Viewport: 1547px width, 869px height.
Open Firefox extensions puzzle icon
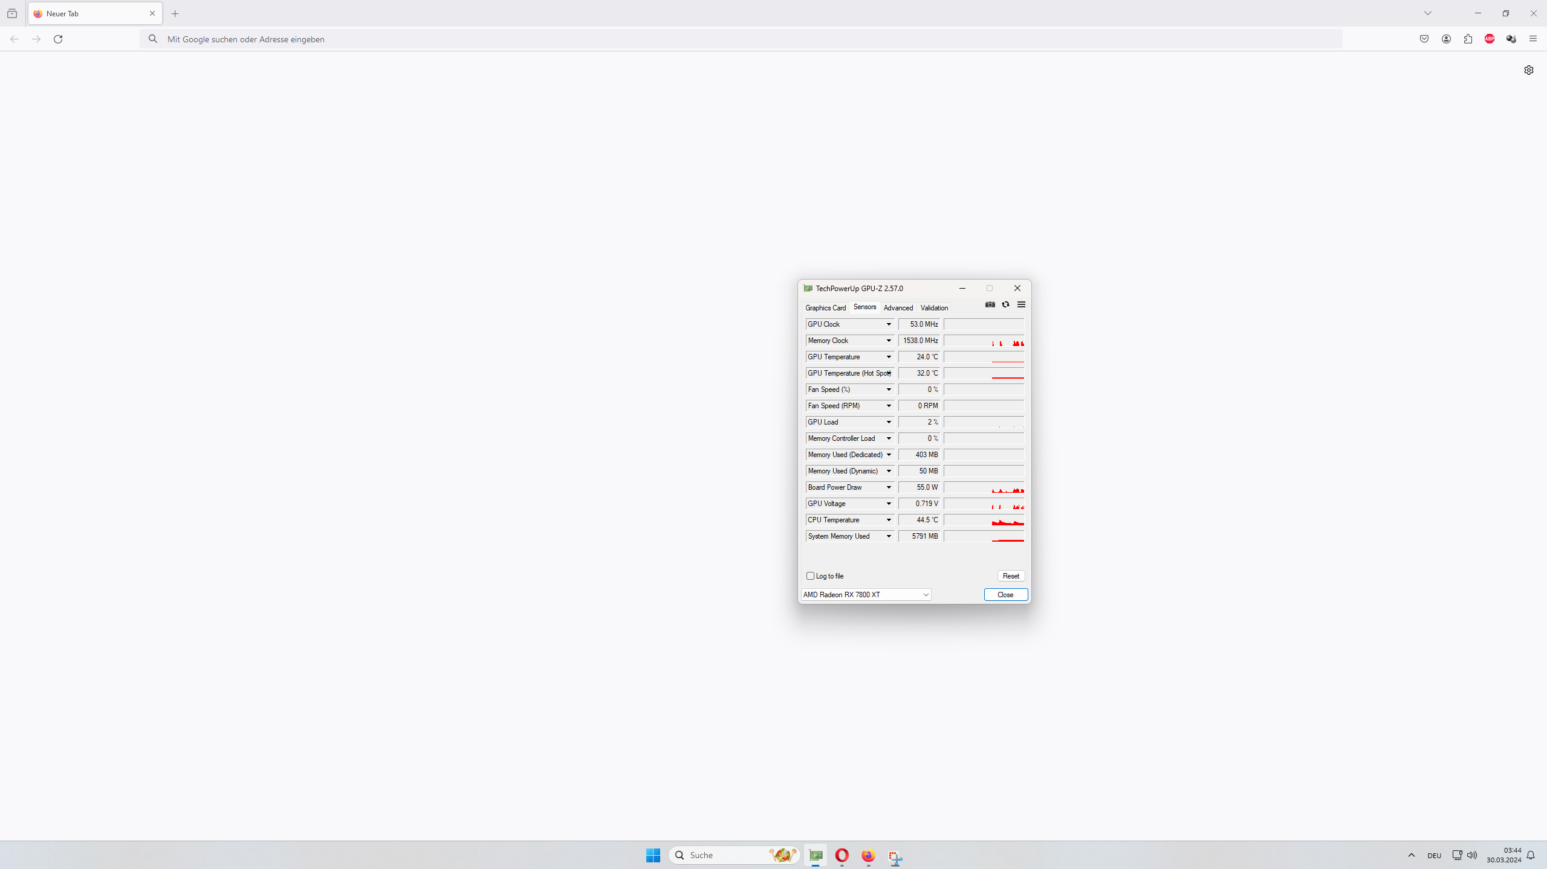[x=1468, y=39]
